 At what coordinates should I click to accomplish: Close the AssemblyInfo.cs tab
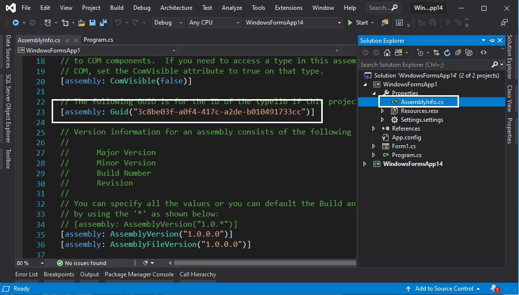click(76, 40)
